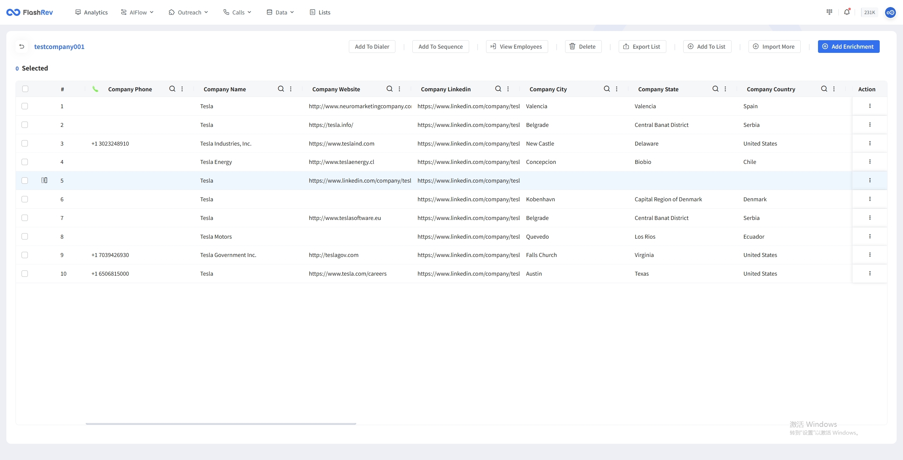
Task: Click search icon in Company City column
Action: point(607,89)
